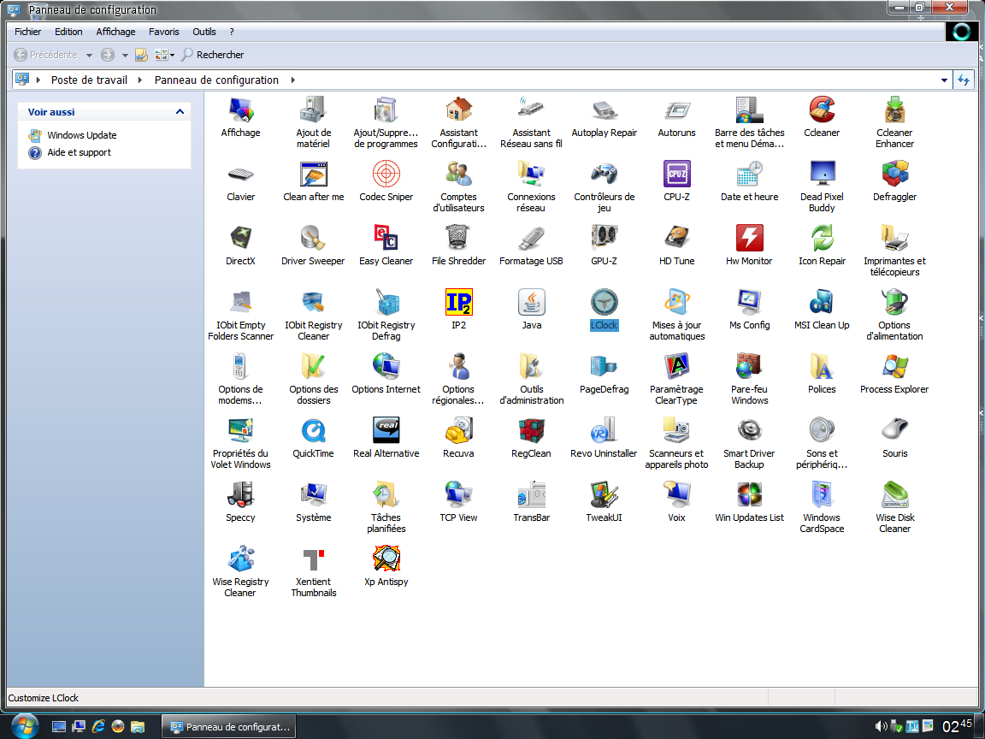Open the HD Tune icon
Viewport: 985px width, 739px height.
[x=676, y=238]
